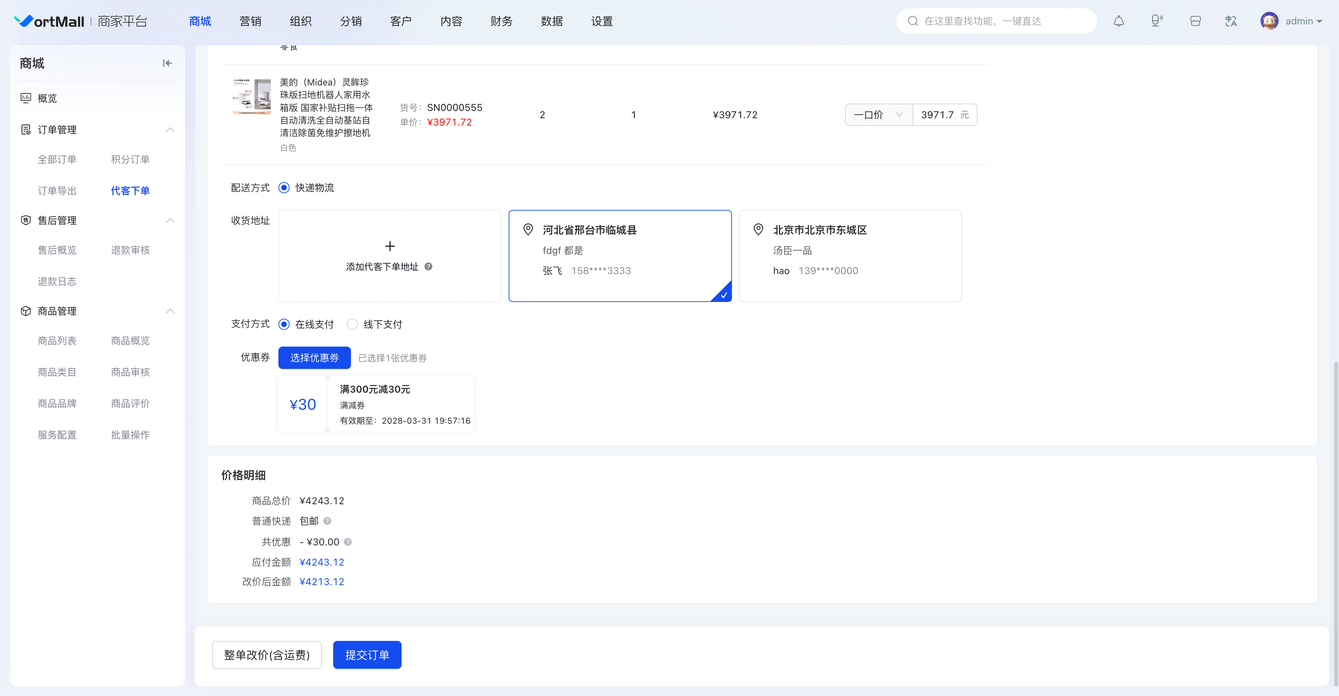The height and width of the screenshot is (696, 1339).
Task: Select 快递物流 delivery radio button
Action: [284, 188]
